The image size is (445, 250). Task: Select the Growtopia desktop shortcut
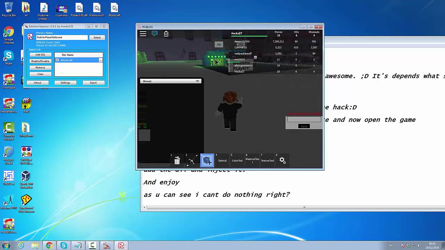[9, 81]
